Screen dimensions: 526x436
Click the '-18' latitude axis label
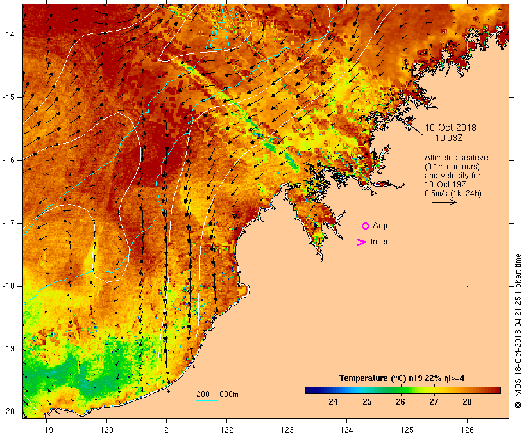pos(8,286)
